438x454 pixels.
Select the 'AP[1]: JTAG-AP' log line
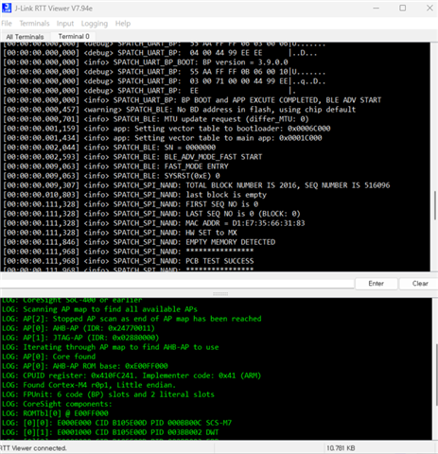pyautogui.click(x=80, y=338)
